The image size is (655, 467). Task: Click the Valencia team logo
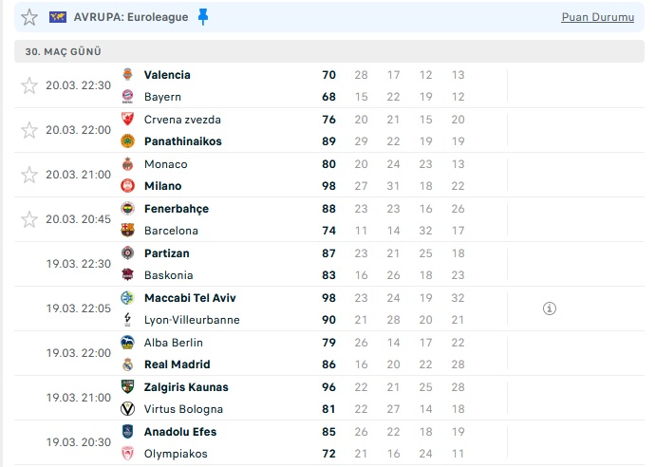point(127,75)
